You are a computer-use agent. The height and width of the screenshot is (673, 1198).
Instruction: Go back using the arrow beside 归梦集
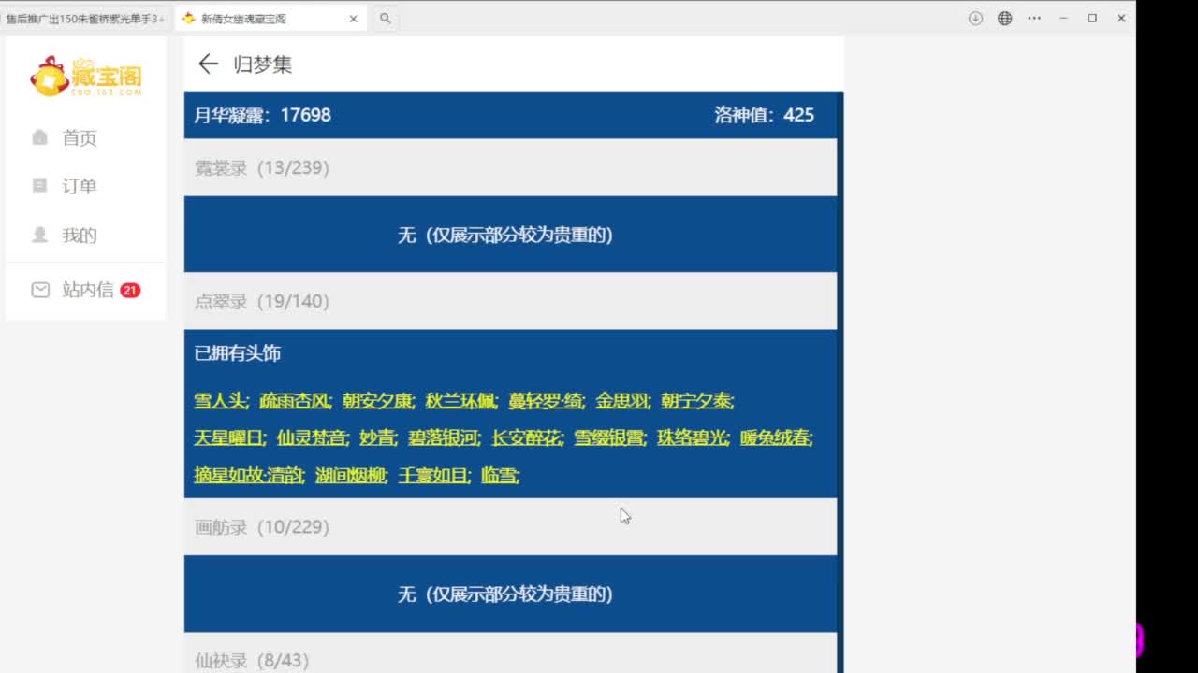(x=208, y=64)
